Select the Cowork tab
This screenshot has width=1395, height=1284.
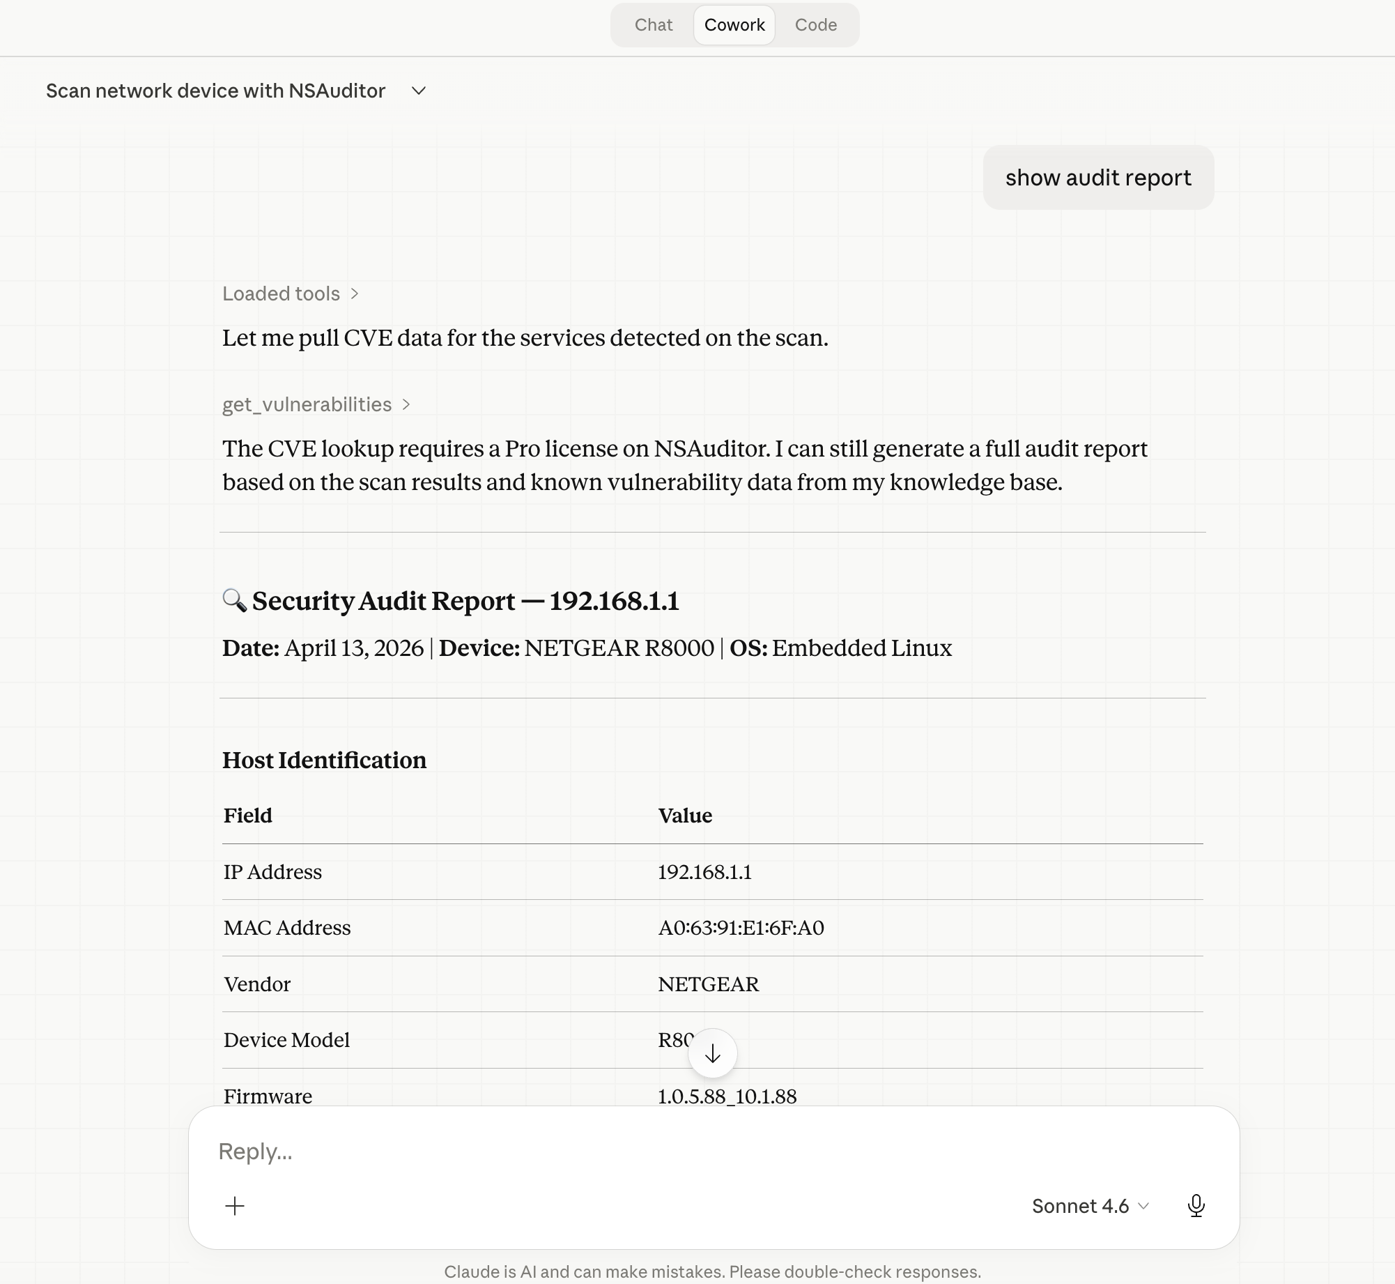pyautogui.click(x=734, y=24)
